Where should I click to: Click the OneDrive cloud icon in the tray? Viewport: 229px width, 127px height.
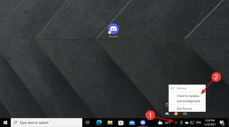(x=187, y=123)
